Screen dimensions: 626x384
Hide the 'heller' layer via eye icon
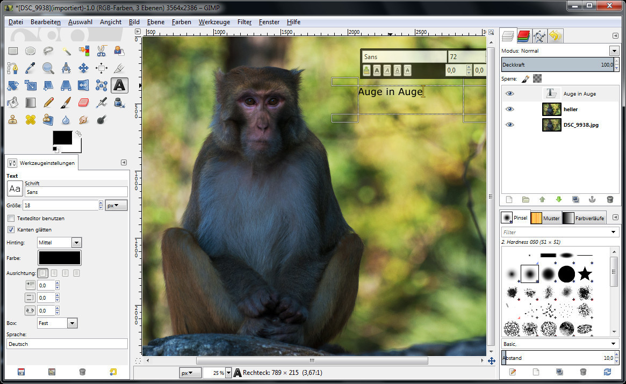[x=509, y=109]
